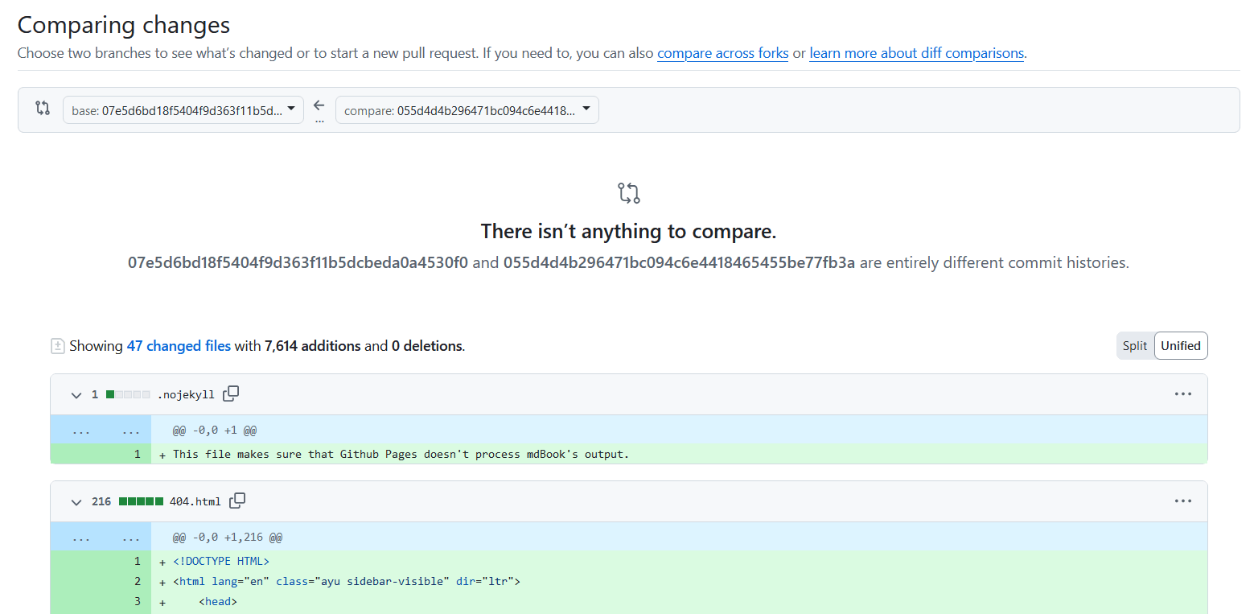Click the .nojekyll file name
This screenshot has height=614, width=1254.
pos(186,395)
